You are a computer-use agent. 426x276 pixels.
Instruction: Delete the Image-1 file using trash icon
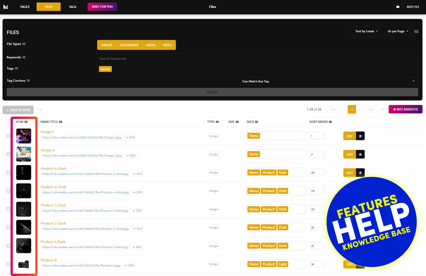pos(360,136)
